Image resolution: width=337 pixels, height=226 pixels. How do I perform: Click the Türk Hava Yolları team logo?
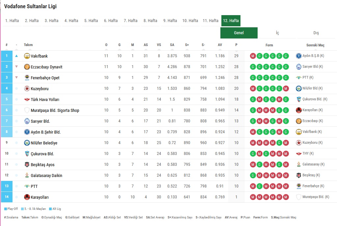pos(27,99)
